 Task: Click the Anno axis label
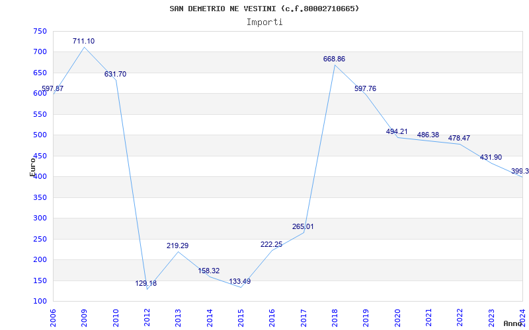(x=512, y=323)
